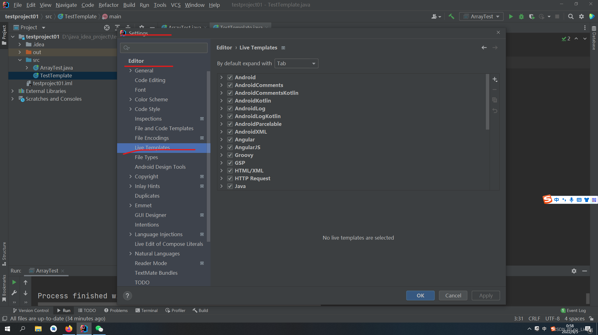Run ArrayTest with the green play icon
The width and height of the screenshot is (598, 335).
[511, 16]
